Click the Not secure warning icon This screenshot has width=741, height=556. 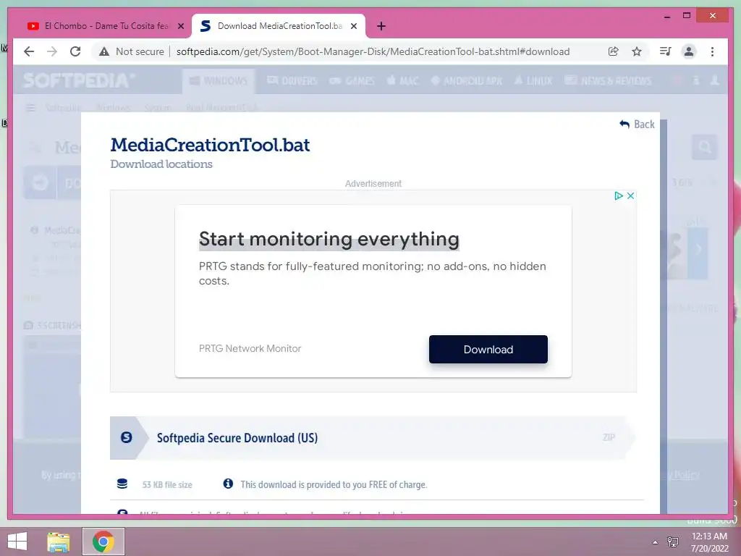(104, 51)
